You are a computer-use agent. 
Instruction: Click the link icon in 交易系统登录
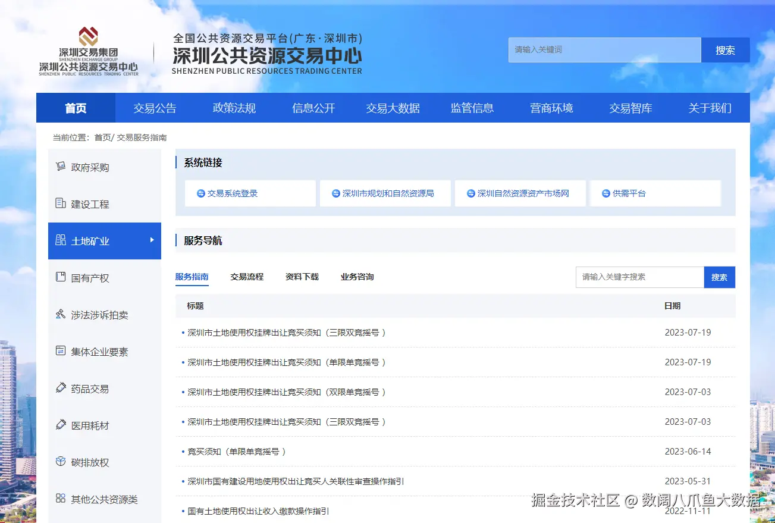pyautogui.click(x=200, y=193)
